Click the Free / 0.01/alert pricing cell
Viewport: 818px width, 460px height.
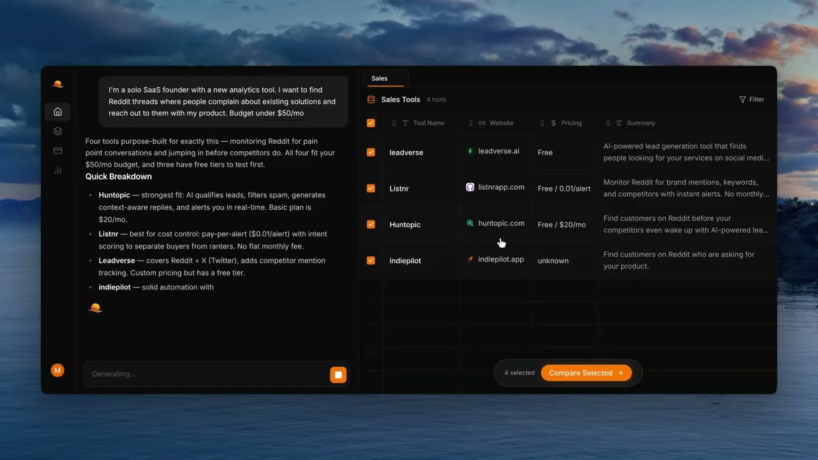pyautogui.click(x=564, y=188)
